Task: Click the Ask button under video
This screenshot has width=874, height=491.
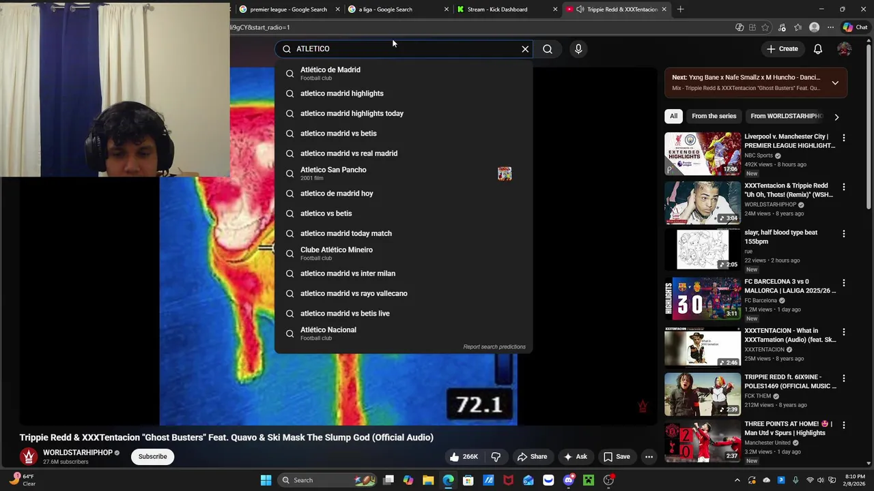Action: [575, 457]
